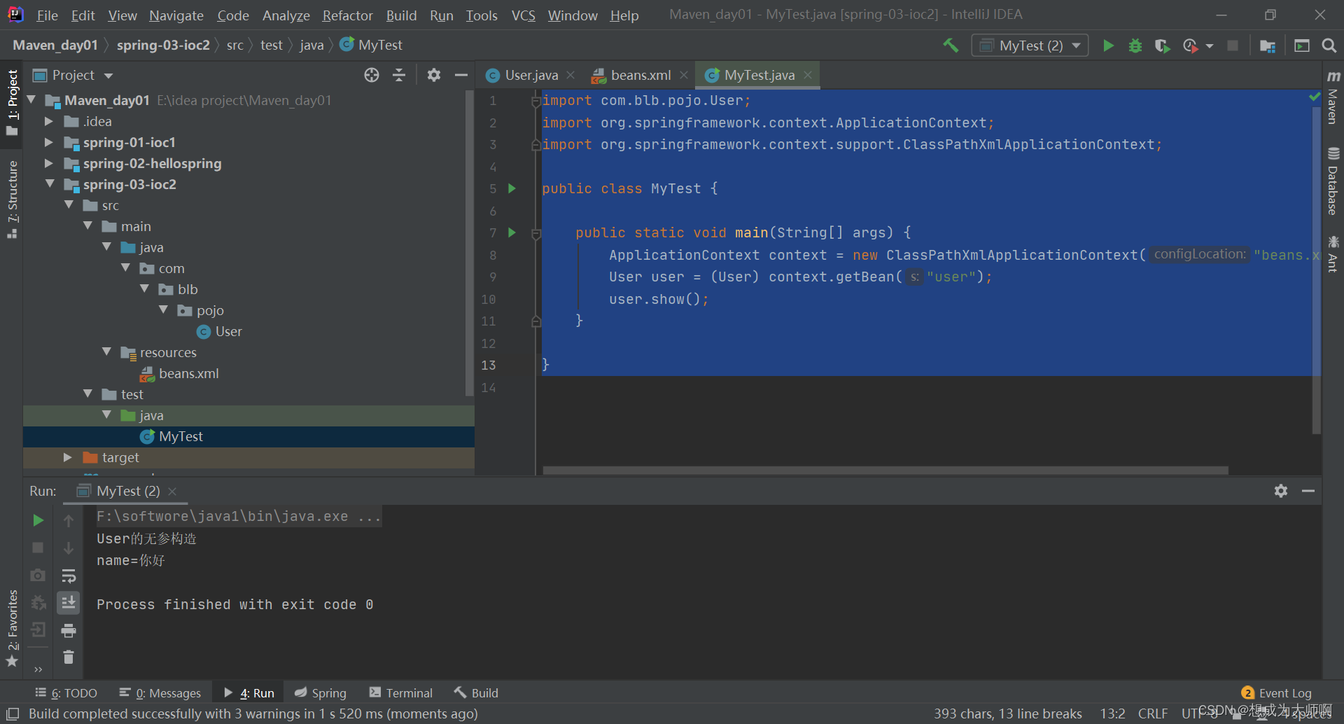Toggle the Structure tool window stripe
1344x724 pixels.
click(12, 200)
